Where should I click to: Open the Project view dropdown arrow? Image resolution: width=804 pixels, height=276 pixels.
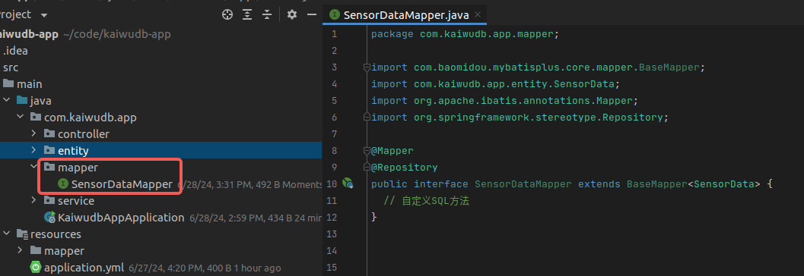(43, 15)
